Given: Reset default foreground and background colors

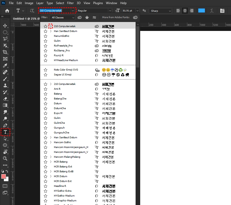Looking at the screenshot, I should 3,171.
